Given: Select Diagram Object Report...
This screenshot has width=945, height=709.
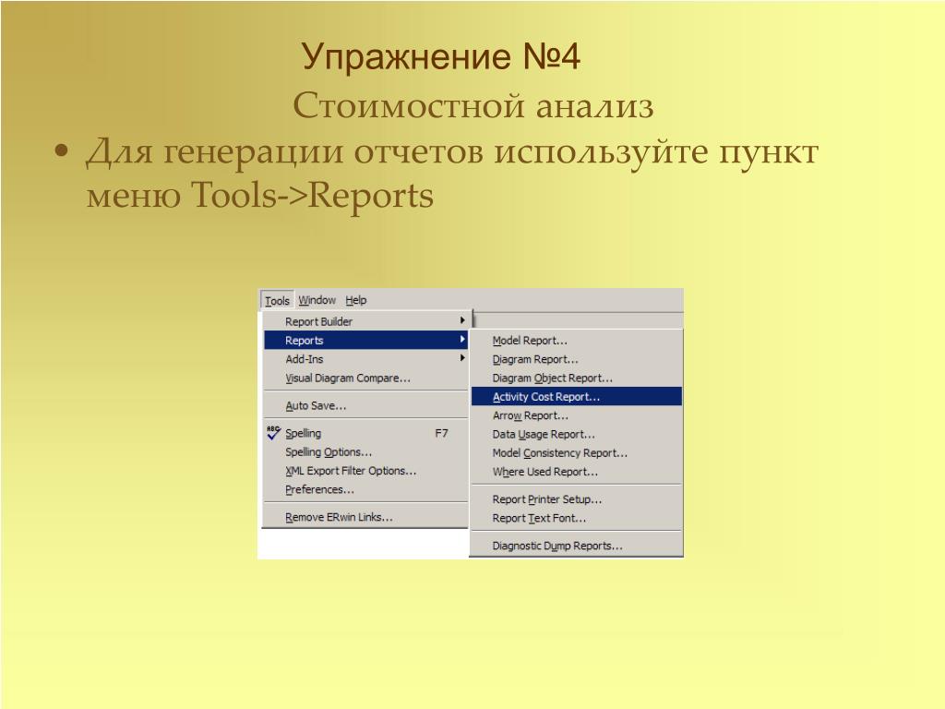Looking at the screenshot, I should click(x=577, y=378).
